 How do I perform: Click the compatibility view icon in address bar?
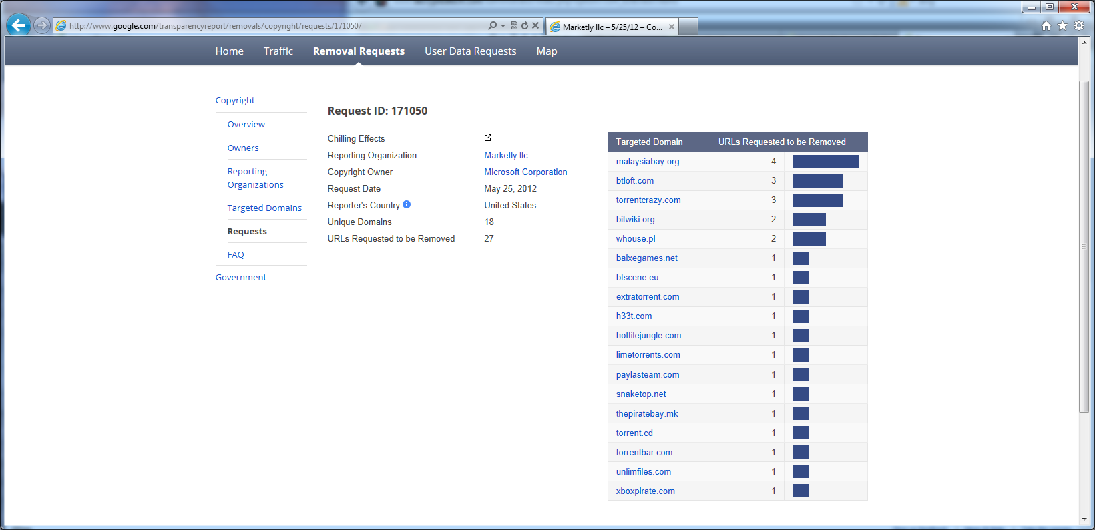[x=514, y=26]
